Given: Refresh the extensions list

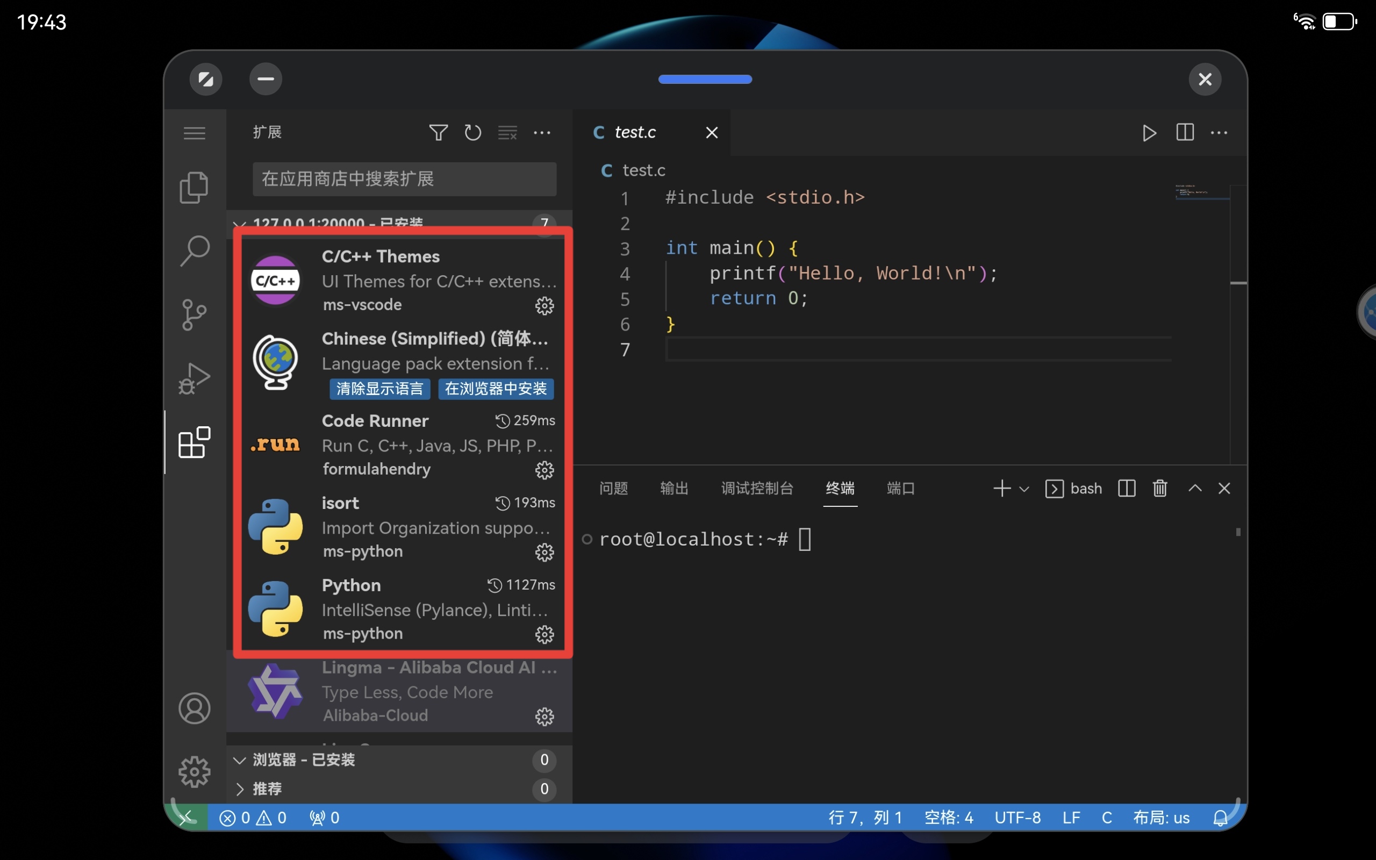Looking at the screenshot, I should (x=472, y=133).
